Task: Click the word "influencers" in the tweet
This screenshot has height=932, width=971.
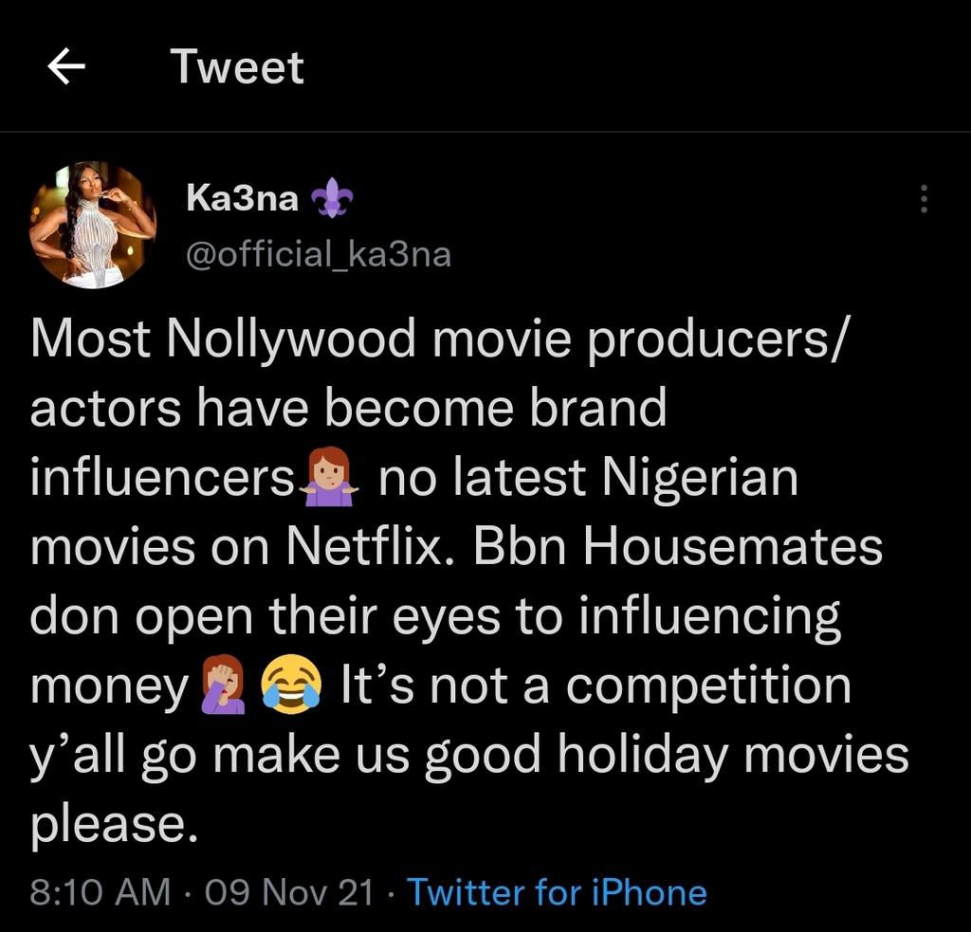Action: coord(163,478)
